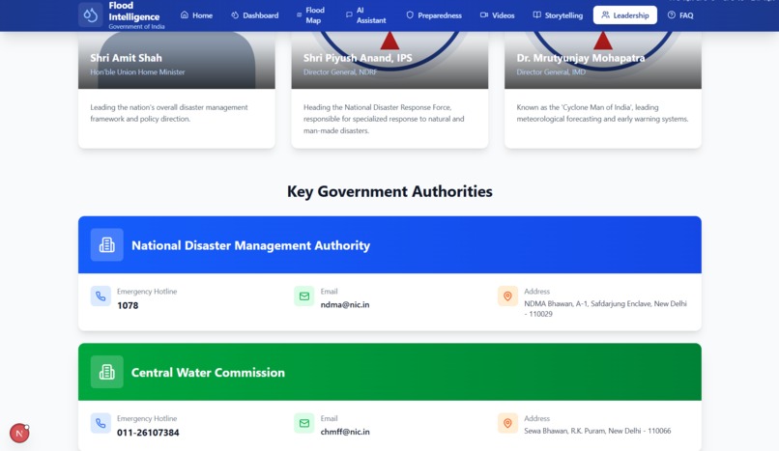Click the Leadership people icon
The height and width of the screenshot is (451, 779).
[605, 14]
